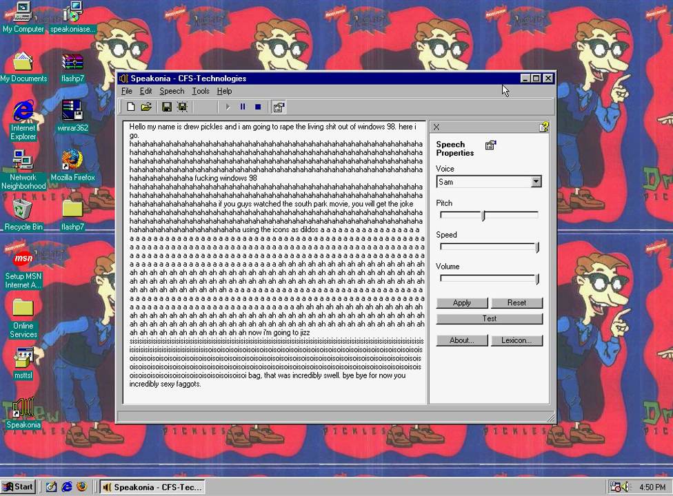Select the Internet Explorer desktop icon
Image resolution: width=673 pixels, height=496 pixels.
coord(23,121)
